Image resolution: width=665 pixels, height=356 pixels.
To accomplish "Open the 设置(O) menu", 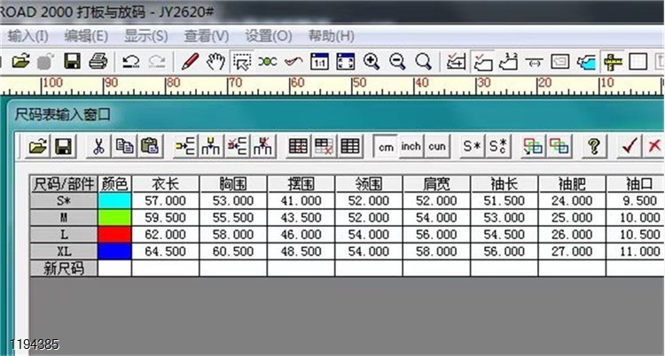I will (x=268, y=36).
